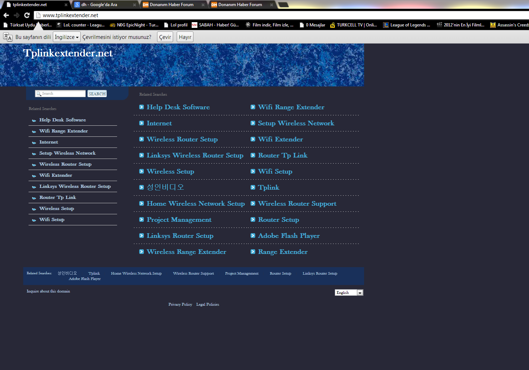Open Wireless Router Setup in the sidebar
529x370 pixels.
tap(65, 164)
